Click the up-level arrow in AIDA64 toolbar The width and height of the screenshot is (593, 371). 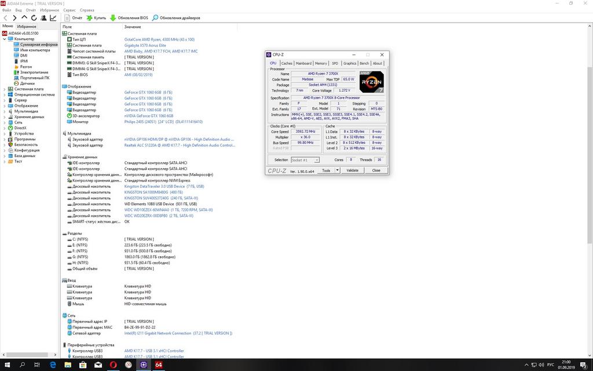click(x=24, y=17)
